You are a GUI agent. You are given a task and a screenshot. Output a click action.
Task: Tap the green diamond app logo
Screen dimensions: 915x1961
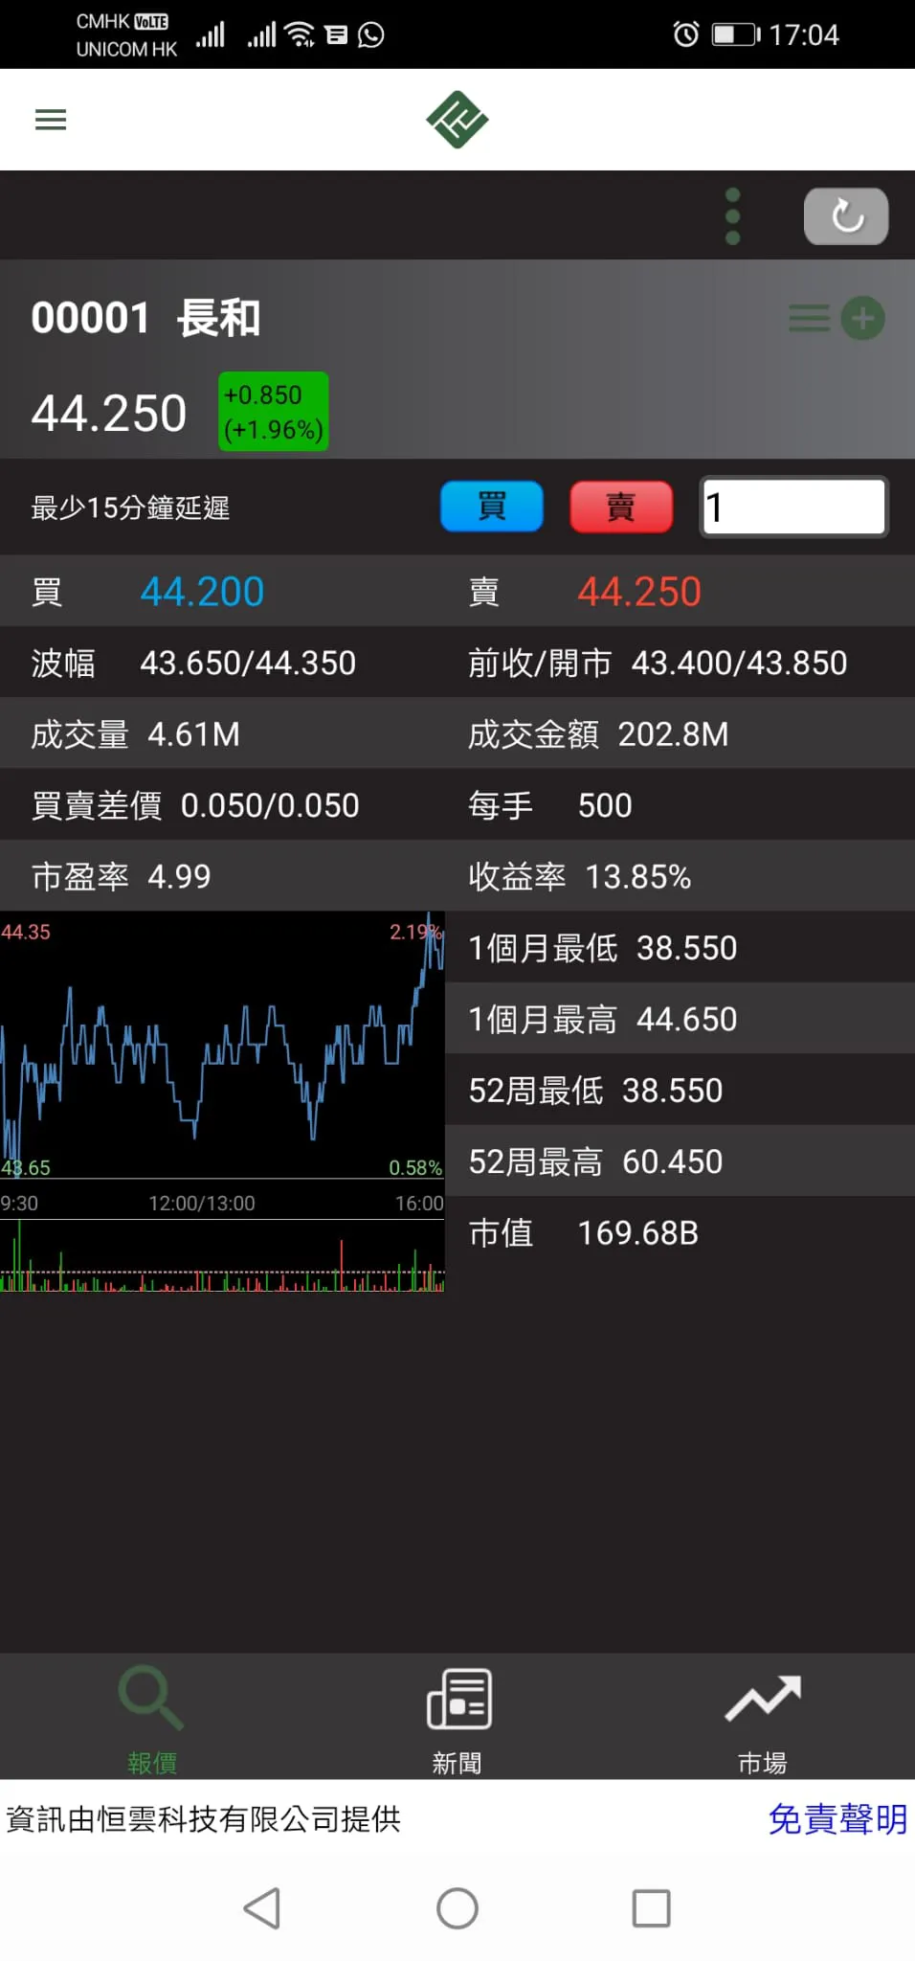tap(457, 120)
